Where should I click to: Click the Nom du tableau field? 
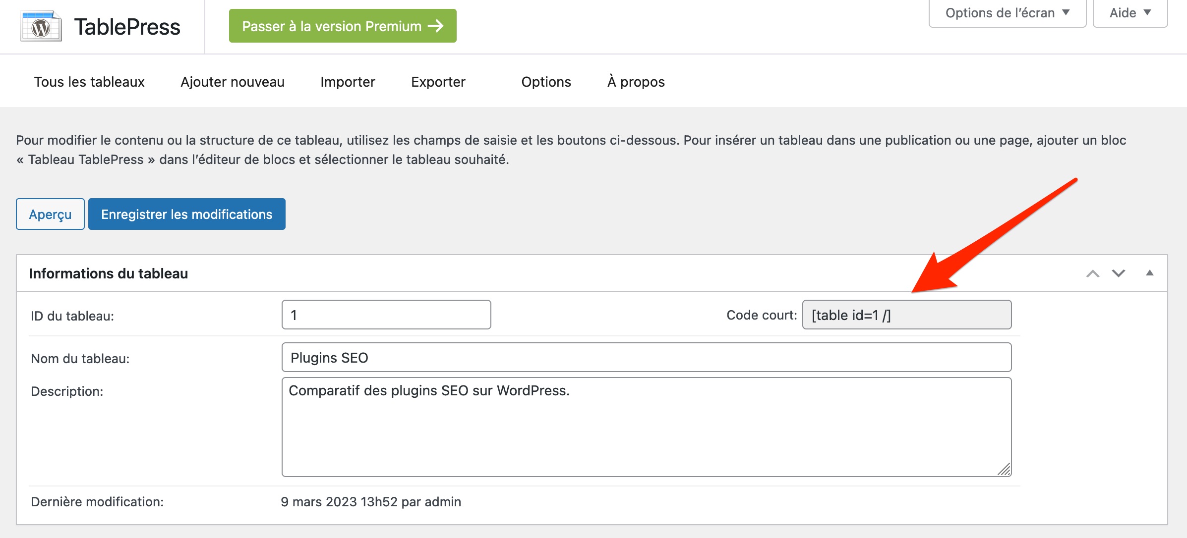(647, 357)
